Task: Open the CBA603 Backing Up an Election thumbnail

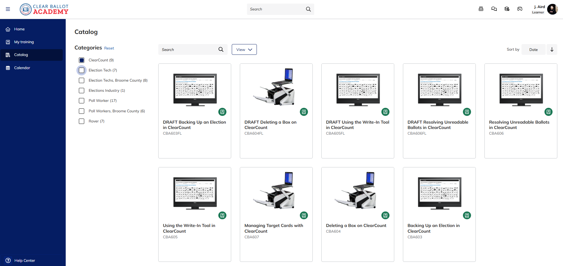Action: (439, 193)
